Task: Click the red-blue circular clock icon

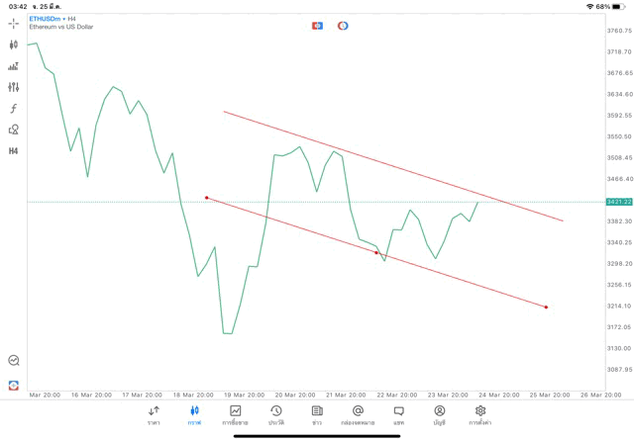Action: [343, 26]
